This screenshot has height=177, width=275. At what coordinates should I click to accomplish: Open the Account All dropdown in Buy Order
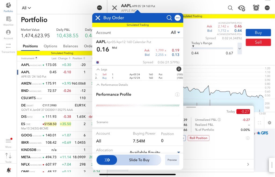(x=175, y=32)
